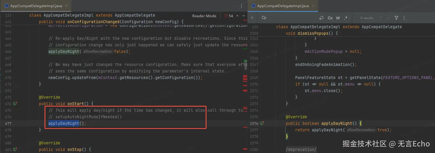435x153 pixels.
Task: Click allowRecreation hint on line 666
Action: coord(97,51)
